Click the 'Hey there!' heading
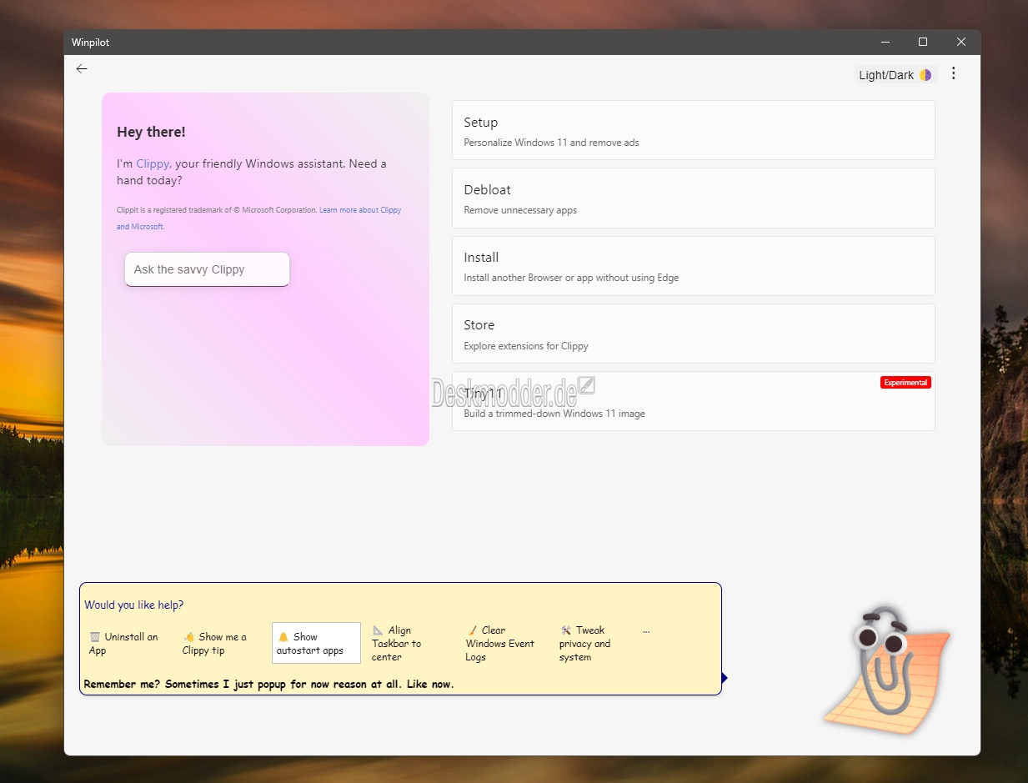The image size is (1028, 783). tap(151, 132)
